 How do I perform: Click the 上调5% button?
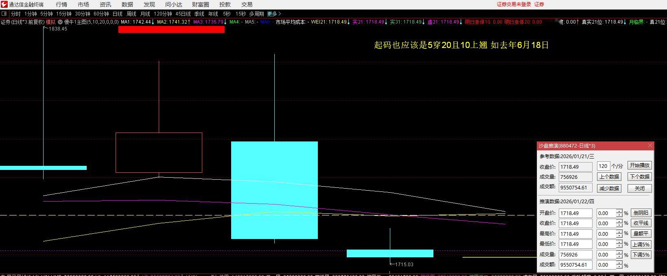[641, 244]
